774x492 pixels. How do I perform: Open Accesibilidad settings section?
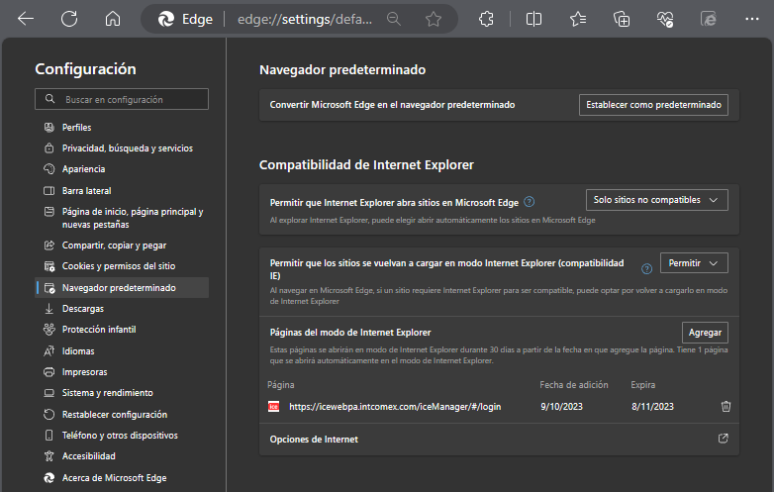(123, 456)
